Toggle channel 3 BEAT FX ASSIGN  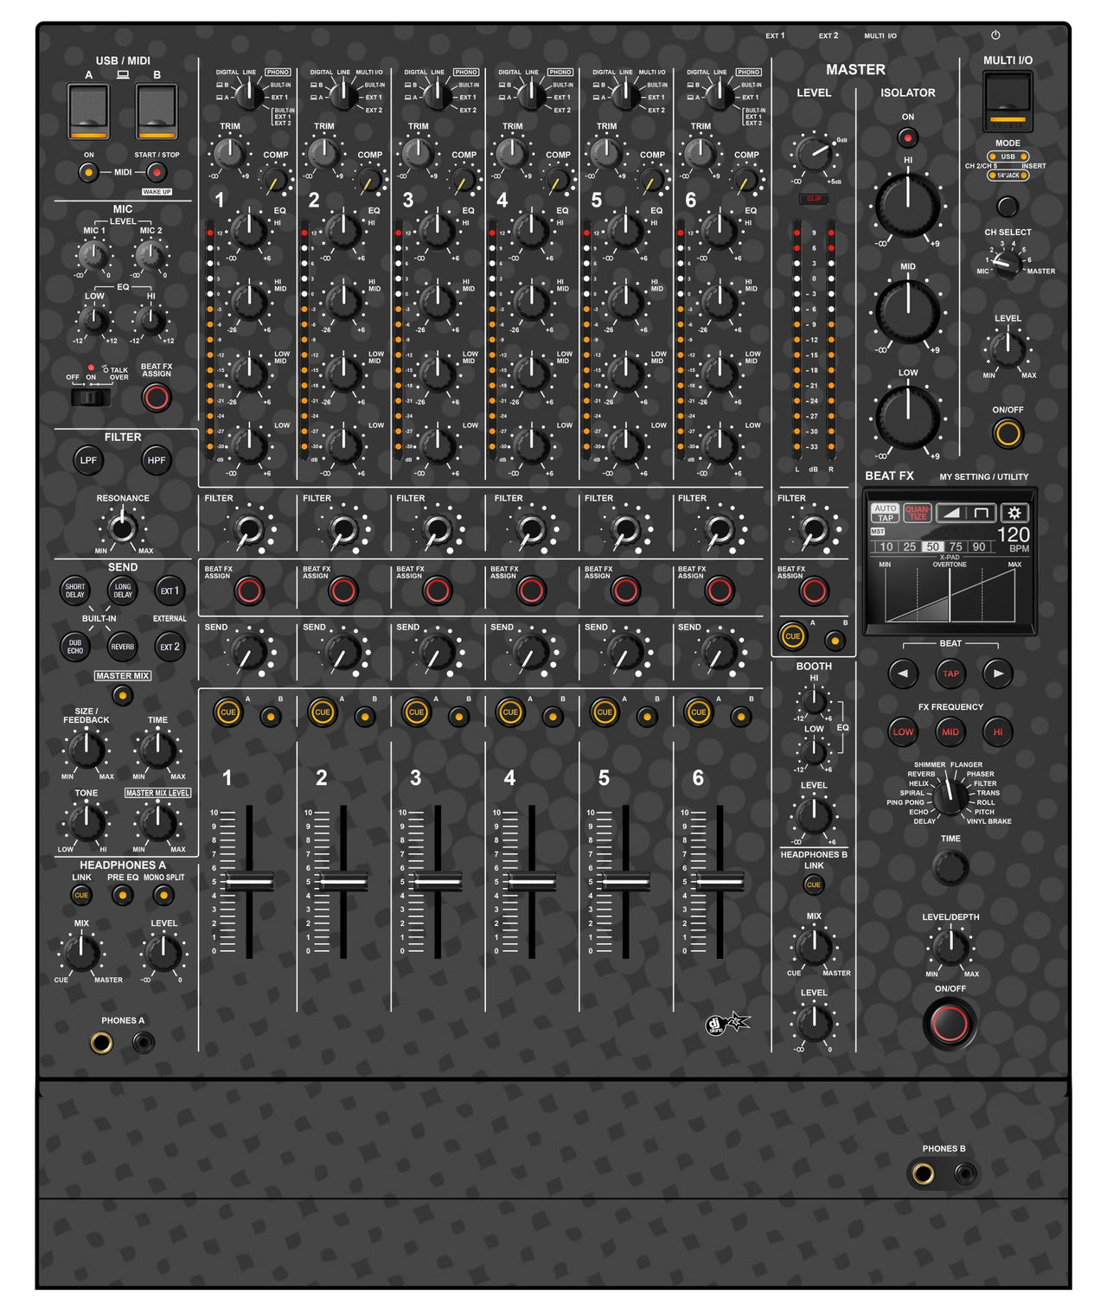pyautogui.click(x=437, y=591)
